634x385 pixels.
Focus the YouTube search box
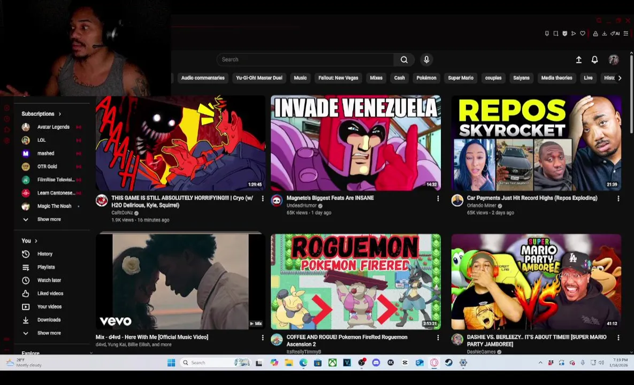pos(305,60)
